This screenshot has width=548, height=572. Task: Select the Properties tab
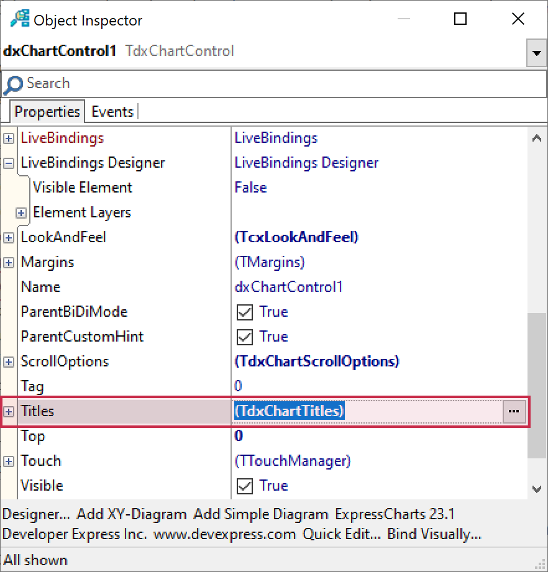[47, 112]
